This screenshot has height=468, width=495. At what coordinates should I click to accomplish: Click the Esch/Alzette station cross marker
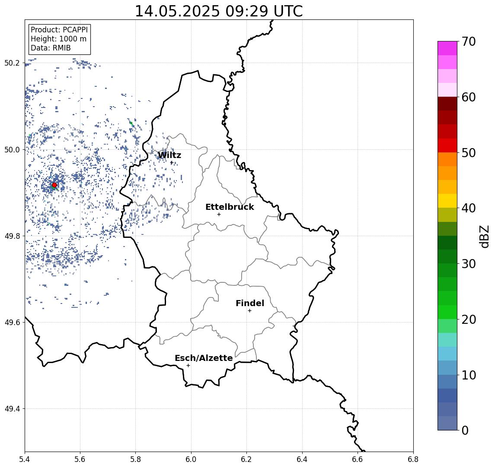(188, 366)
